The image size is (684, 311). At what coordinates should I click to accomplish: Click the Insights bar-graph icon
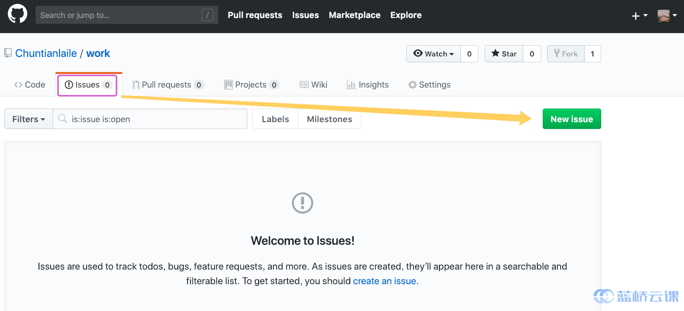351,85
